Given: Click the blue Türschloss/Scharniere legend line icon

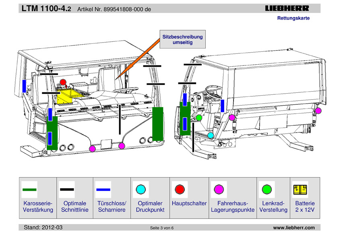Looking at the screenshot, I should pos(103,190).
